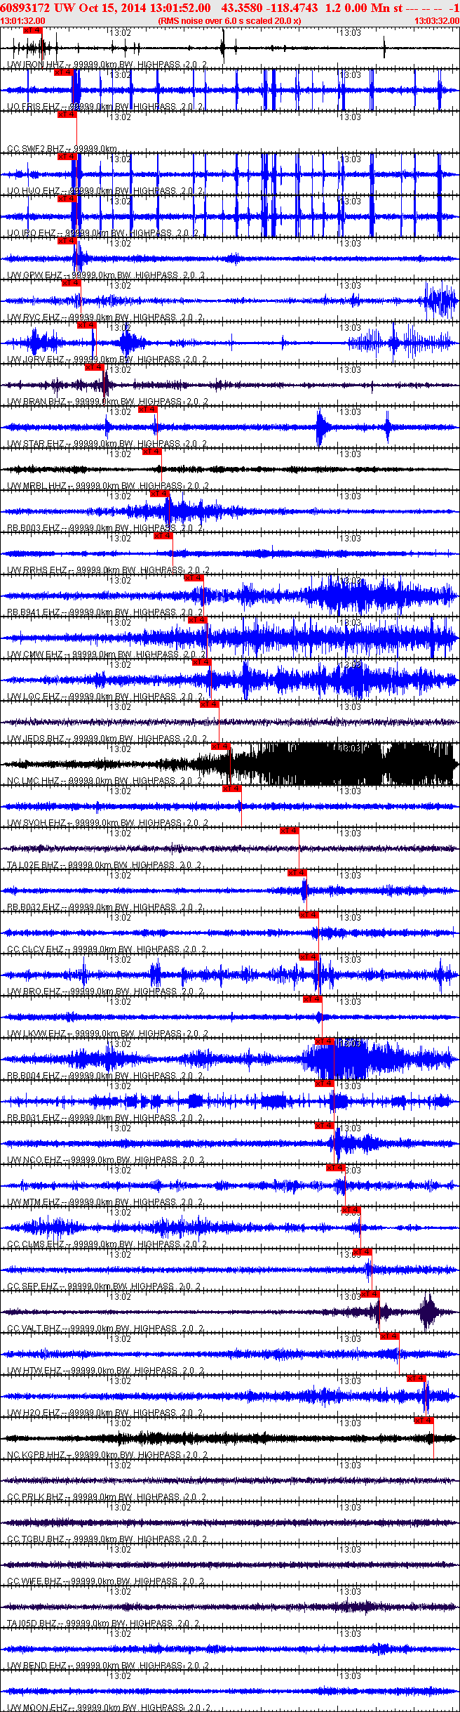
Task: Click the pick flag on UW MRBL trace
Action: (151, 452)
